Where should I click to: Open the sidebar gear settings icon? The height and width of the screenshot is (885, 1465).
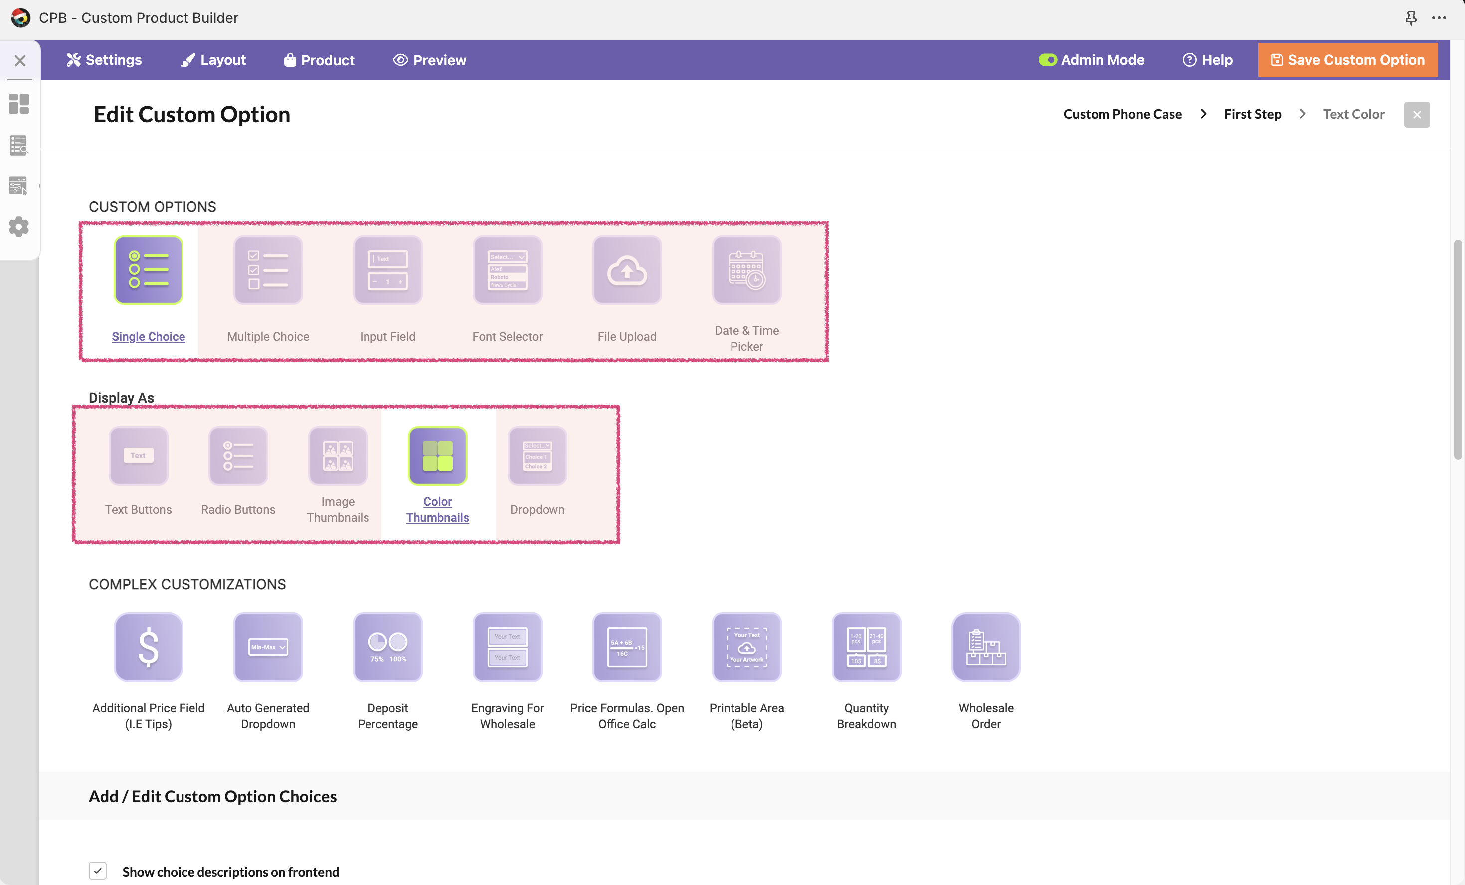[x=19, y=226]
